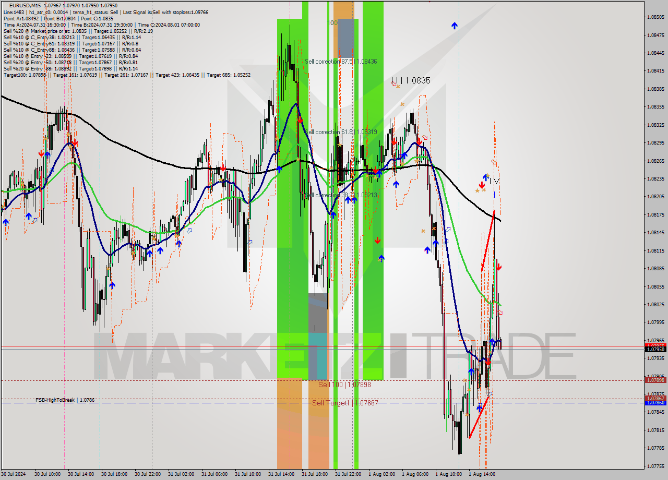Click the '31 Jul 10:00' time axis label

pyautogui.click(x=248, y=474)
